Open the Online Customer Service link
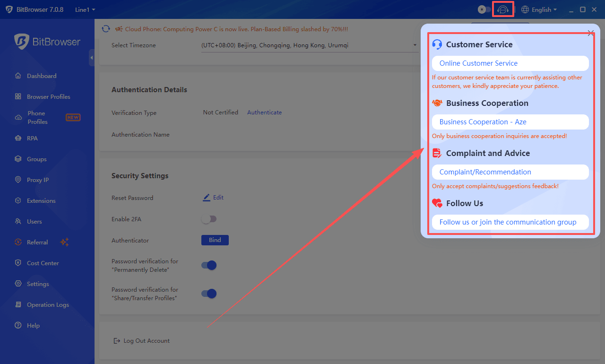Image resolution: width=605 pixels, height=364 pixels. coord(478,63)
